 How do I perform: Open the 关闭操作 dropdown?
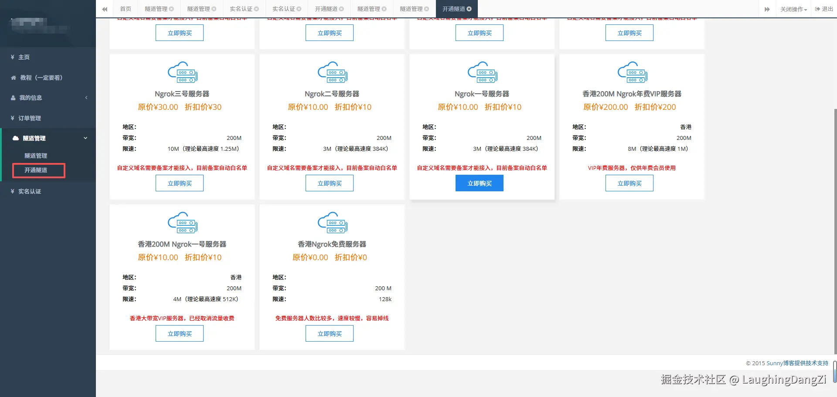click(x=793, y=9)
